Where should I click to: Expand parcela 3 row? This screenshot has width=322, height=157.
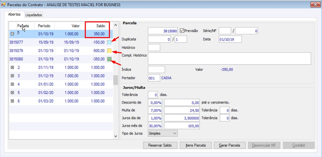[x=12, y=76]
